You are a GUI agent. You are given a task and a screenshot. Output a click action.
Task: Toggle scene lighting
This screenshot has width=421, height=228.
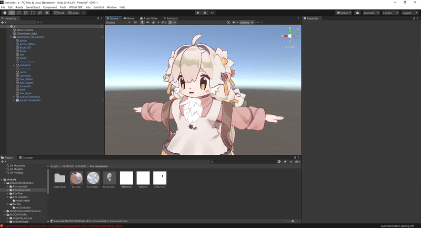pyautogui.click(x=142, y=23)
